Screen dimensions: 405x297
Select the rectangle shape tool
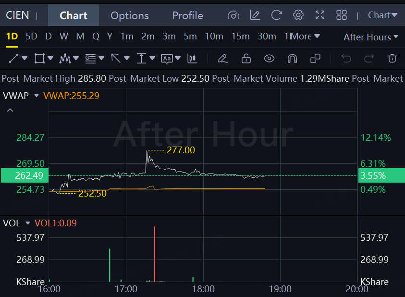pyautogui.click(x=39, y=59)
